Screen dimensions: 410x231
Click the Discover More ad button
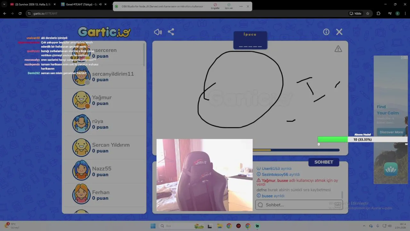coord(391,132)
